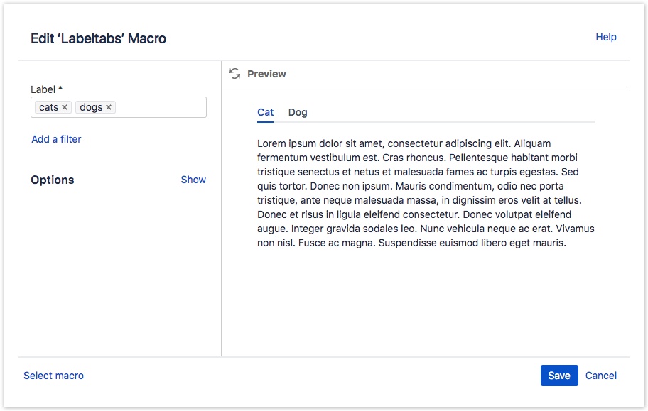Viewport: 648px width, 411px height.
Task: Click the dialog title Edit Labeltabs Macro
Action: tap(97, 38)
